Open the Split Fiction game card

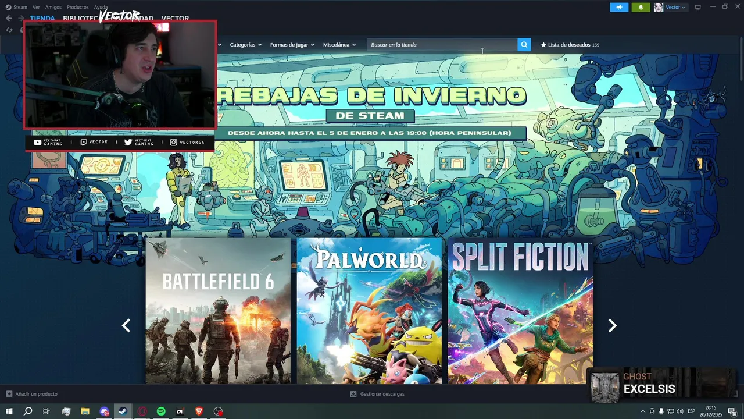(520, 311)
